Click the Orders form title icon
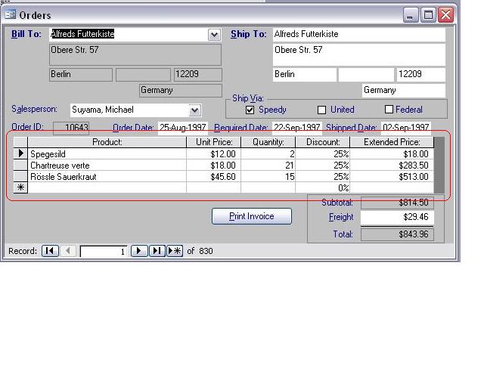The height and width of the screenshot is (387, 484). coord(11,14)
